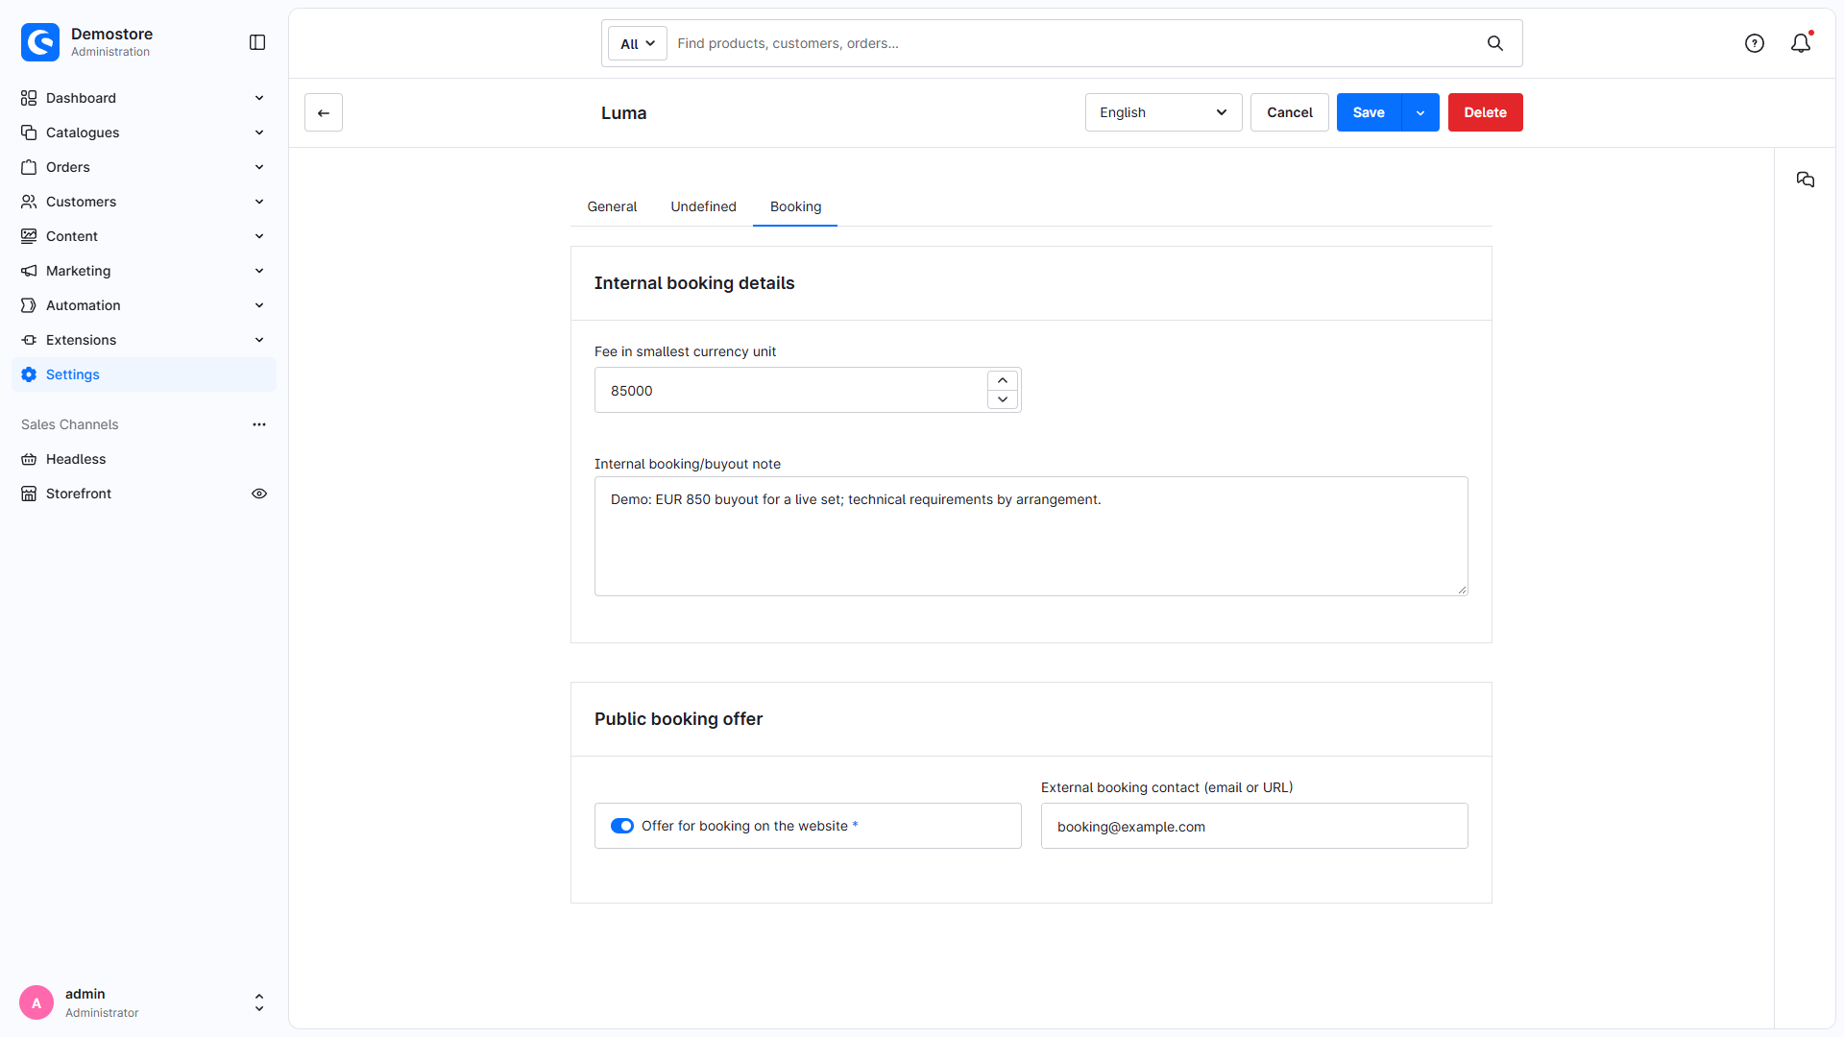This screenshot has width=1844, height=1037.
Task: Show Storefront via eye icon
Action: [x=259, y=494]
